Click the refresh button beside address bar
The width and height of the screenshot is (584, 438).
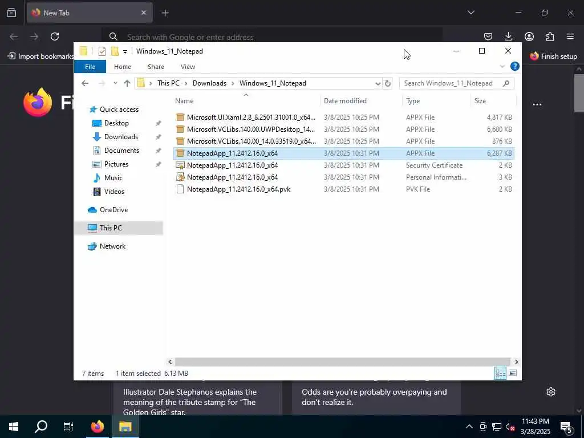pos(387,83)
